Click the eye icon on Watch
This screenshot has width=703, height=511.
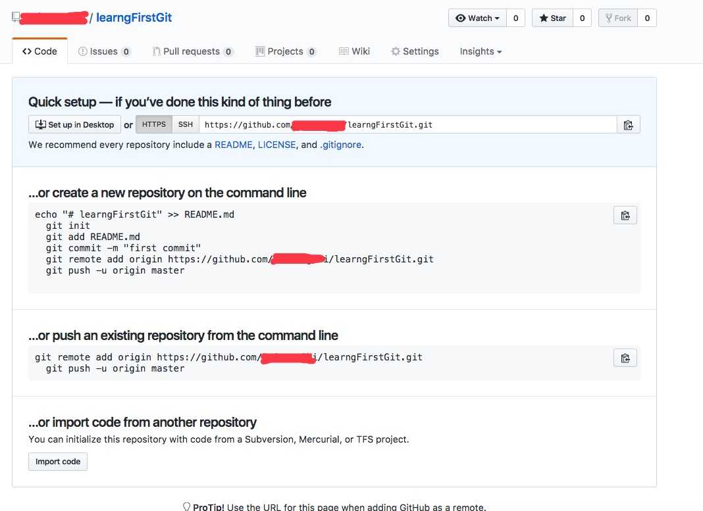point(461,18)
